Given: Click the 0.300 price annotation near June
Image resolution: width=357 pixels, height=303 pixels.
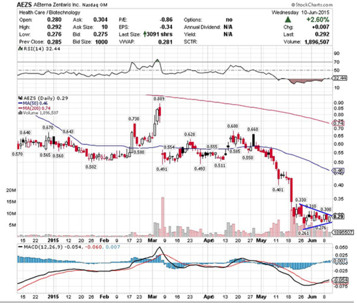Looking at the screenshot, I should pos(326,210).
